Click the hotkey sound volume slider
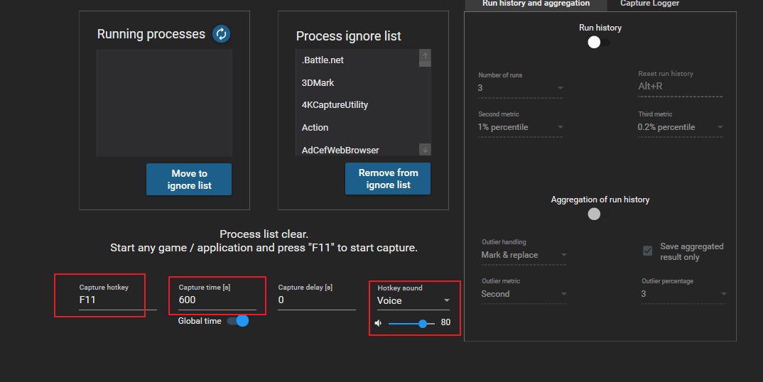The image size is (763, 382). [411, 323]
